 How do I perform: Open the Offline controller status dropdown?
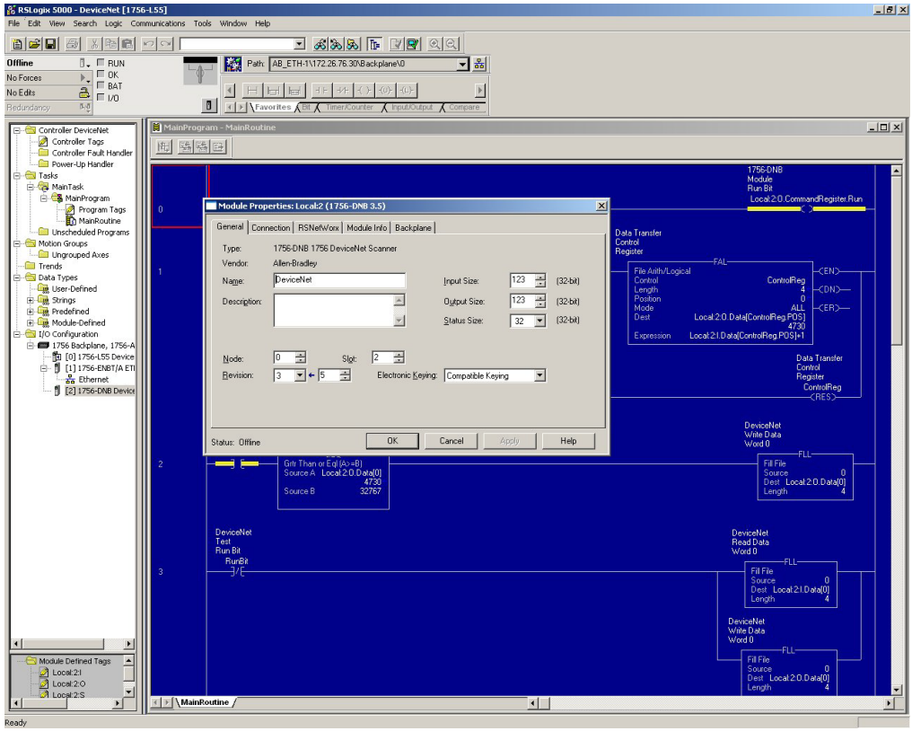pyautogui.click(x=84, y=63)
